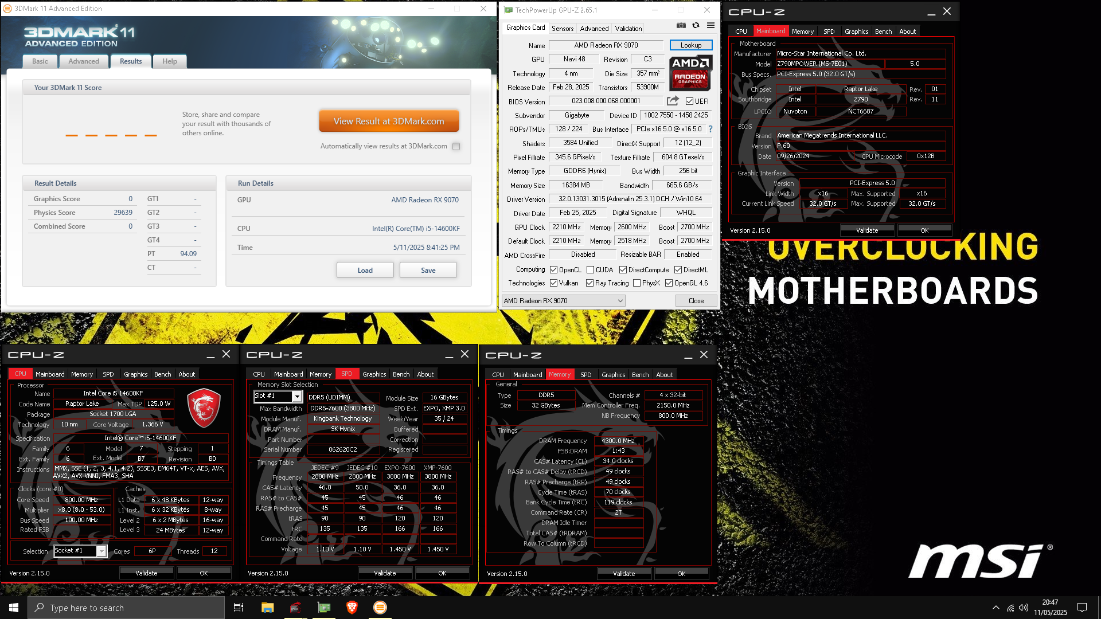Viewport: 1101px width, 619px height.
Task: Select the Graphics tab in the SPD CPU-Z window
Action: coord(374,374)
